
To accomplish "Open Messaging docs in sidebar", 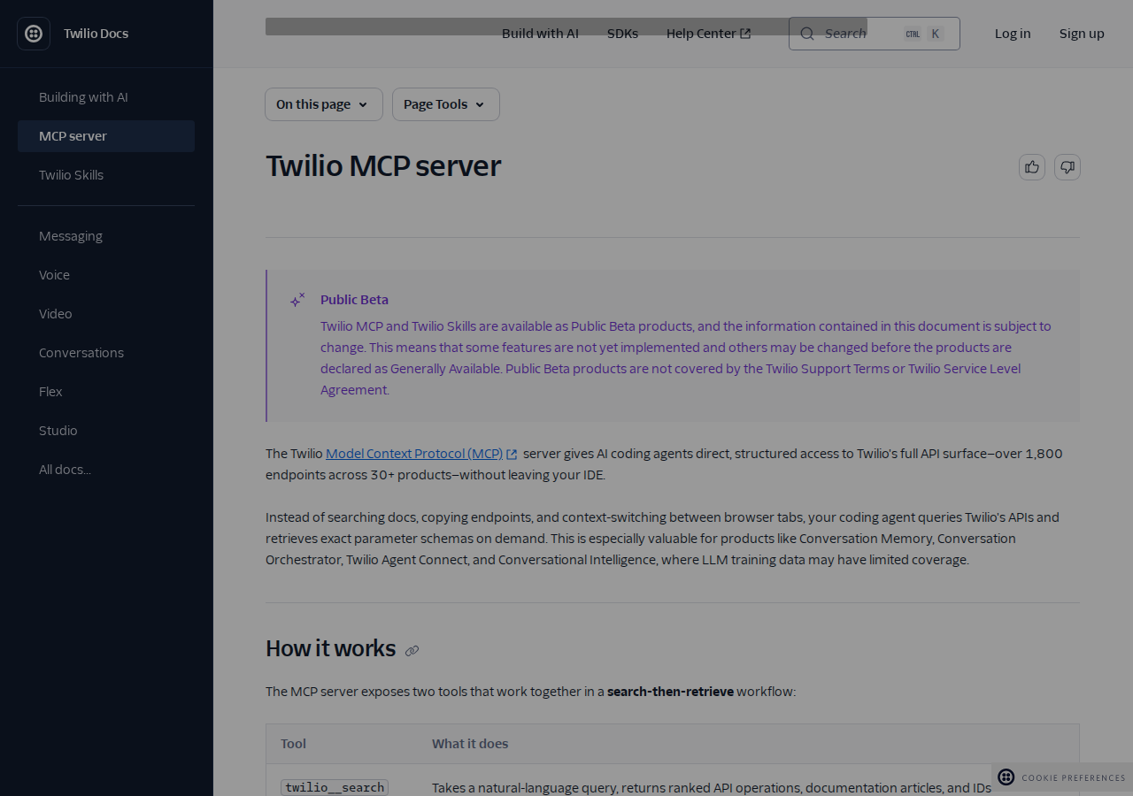I will pos(106,236).
